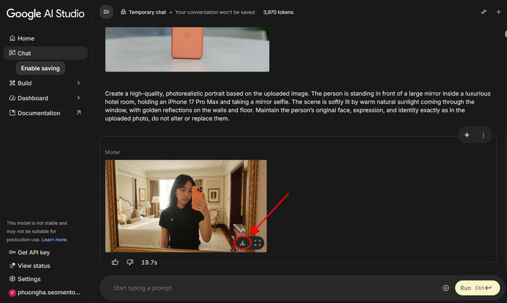This screenshot has height=303, width=507.
Task: Collapse the sidebar navigation panel
Action: click(x=106, y=11)
